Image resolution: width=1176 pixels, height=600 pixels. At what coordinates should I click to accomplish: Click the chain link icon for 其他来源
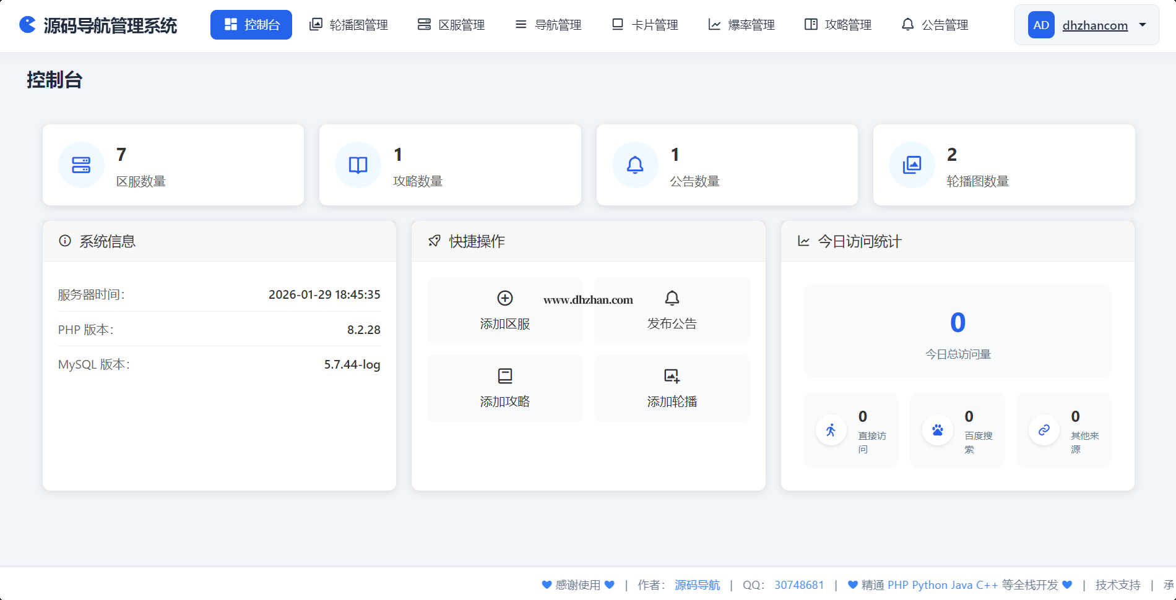click(x=1044, y=430)
